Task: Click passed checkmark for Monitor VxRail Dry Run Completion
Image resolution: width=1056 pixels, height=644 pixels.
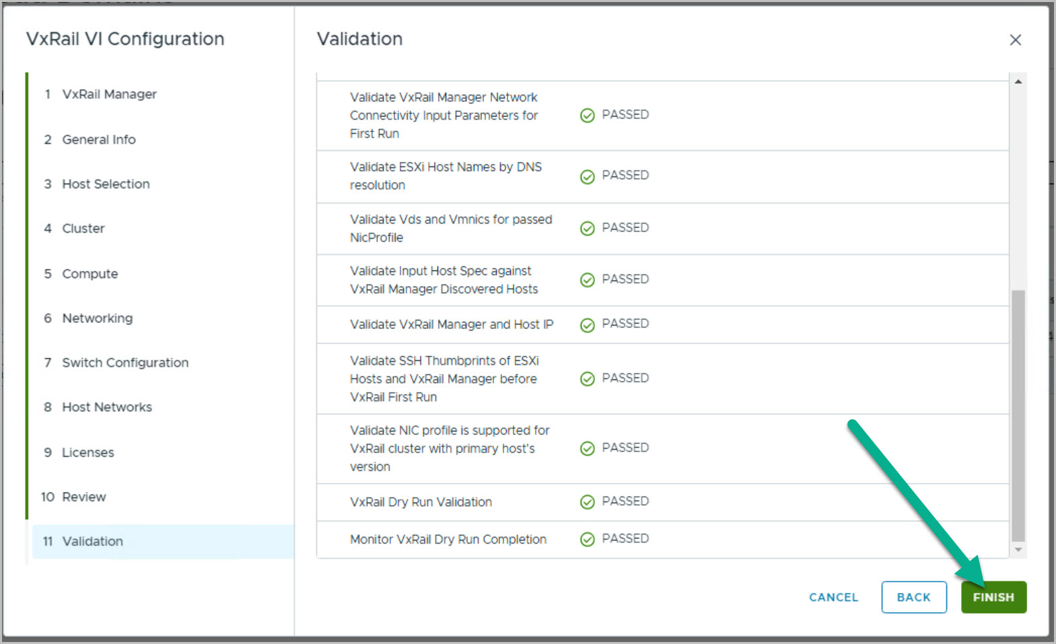Action: point(587,539)
